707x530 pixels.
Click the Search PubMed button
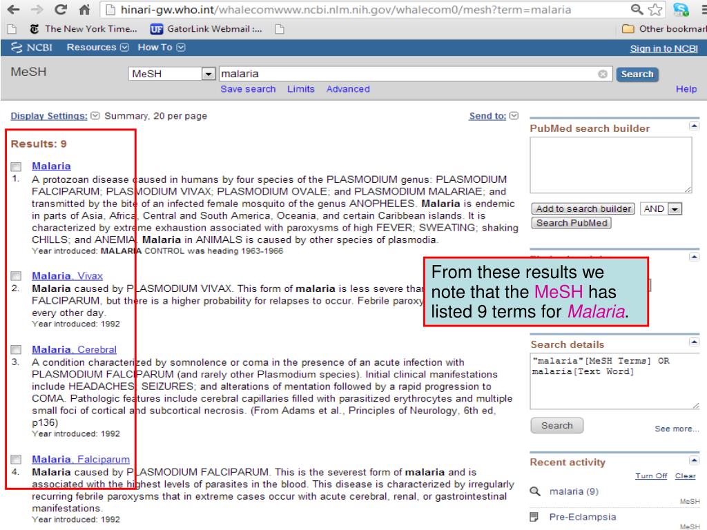(571, 223)
